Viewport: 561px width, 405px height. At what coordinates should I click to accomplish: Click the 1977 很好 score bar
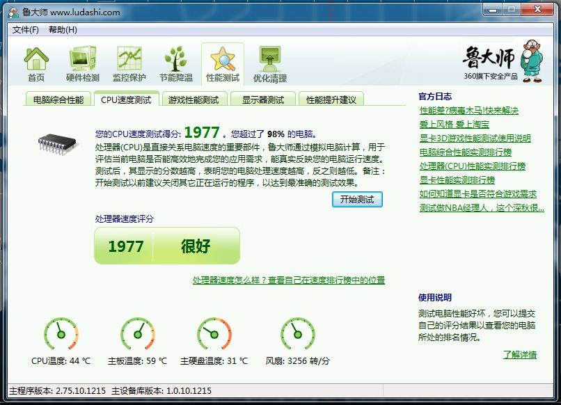coord(166,246)
